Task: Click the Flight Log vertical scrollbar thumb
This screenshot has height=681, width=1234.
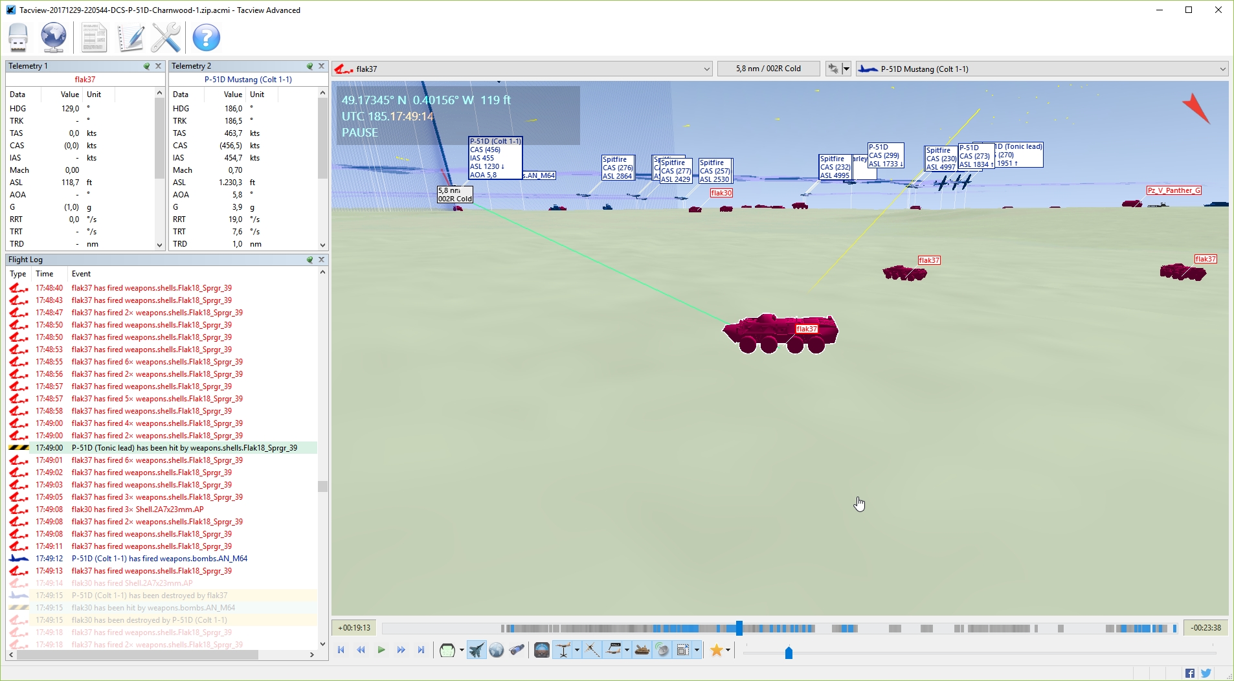Action: (x=322, y=487)
